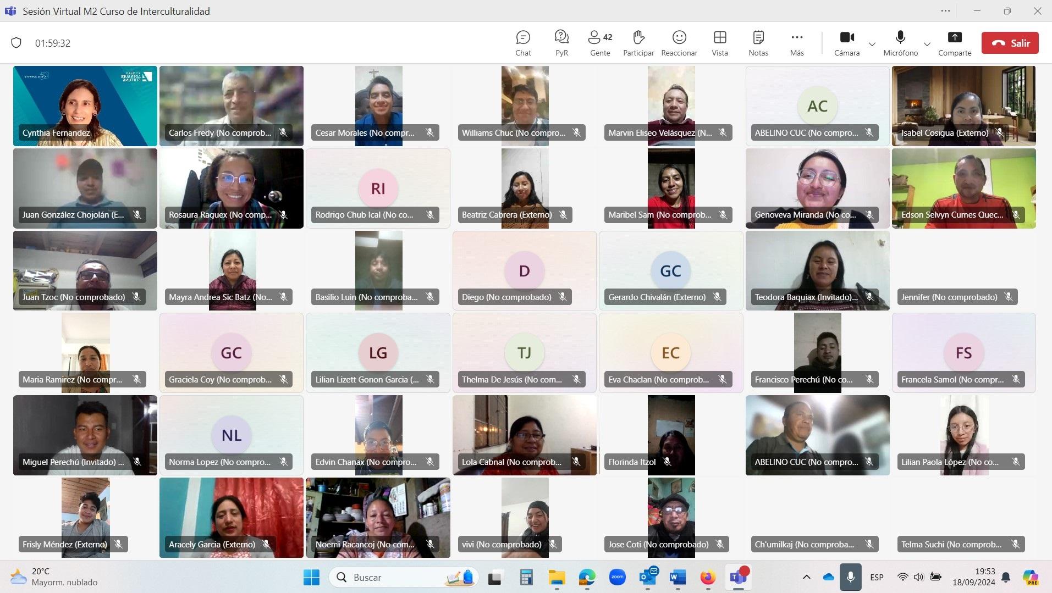The image size is (1052, 593).
Task: Select Cynthia Fernandez's video tile
Action: pyautogui.click(x=85, y=106)
